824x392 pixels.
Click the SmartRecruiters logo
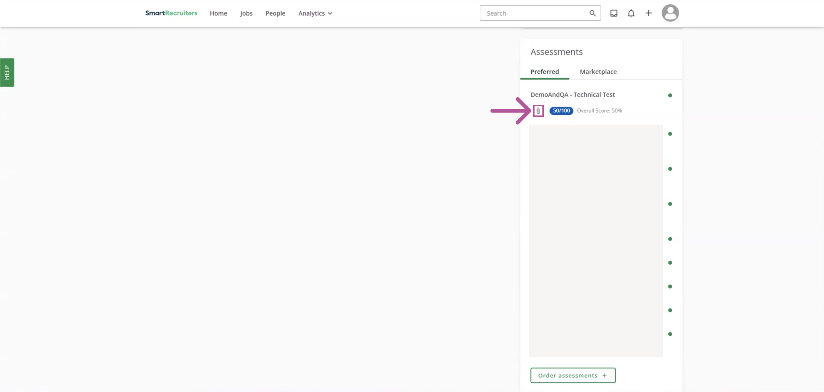pyautogui.click(x=171, y=13)
